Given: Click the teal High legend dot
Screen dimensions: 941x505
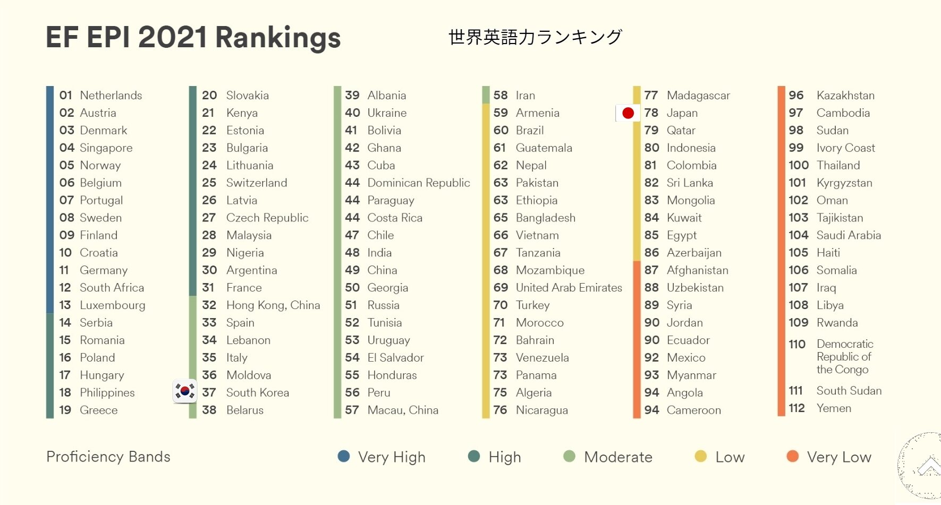Looking at the screenshot, I should 474,456.
